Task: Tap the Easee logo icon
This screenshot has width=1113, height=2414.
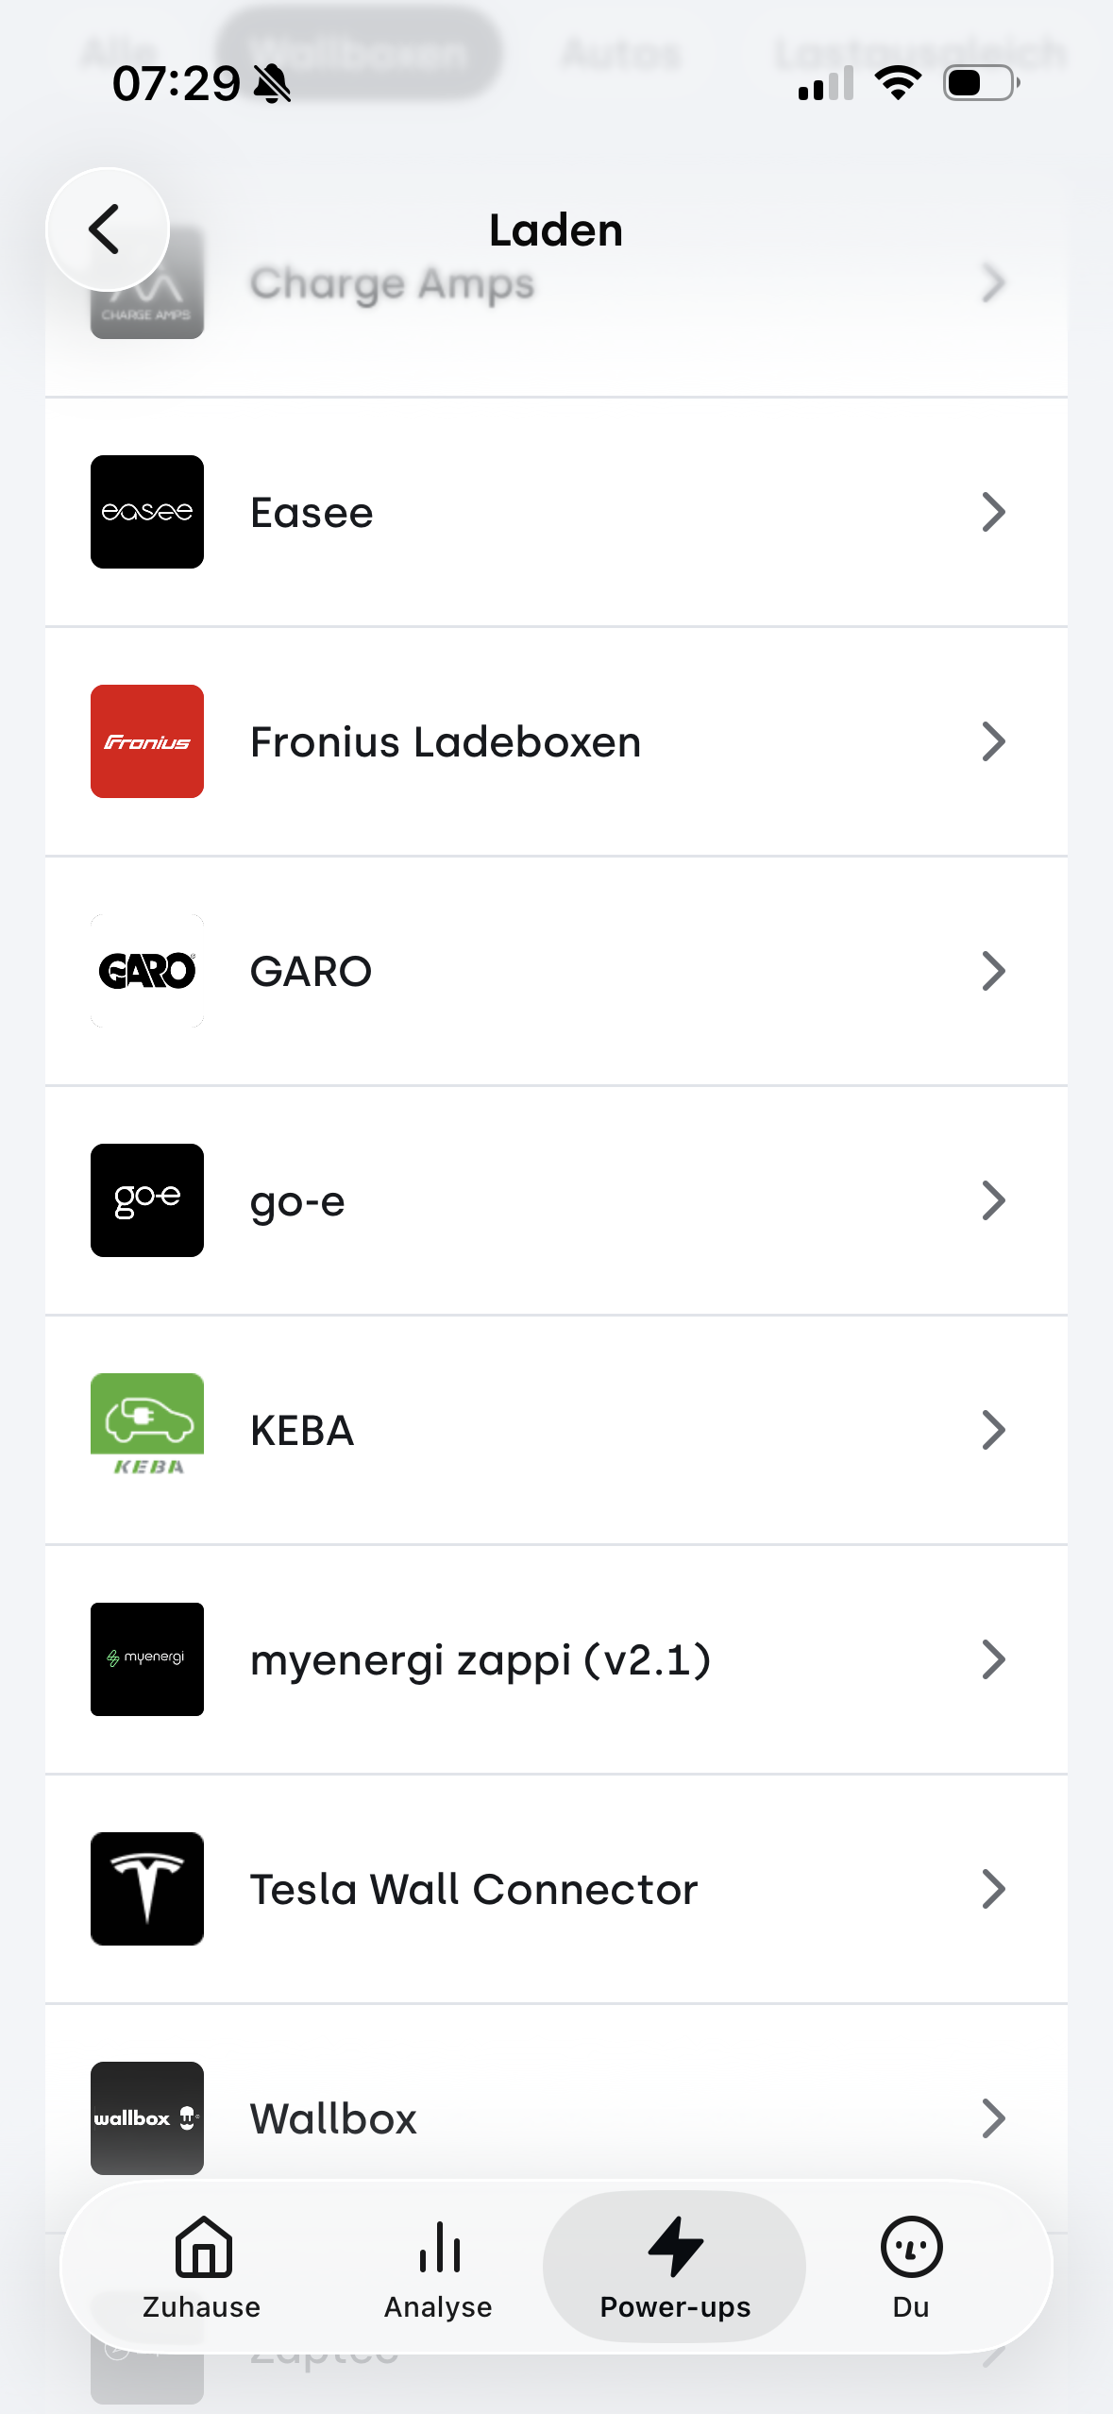Action: [147, 512]
